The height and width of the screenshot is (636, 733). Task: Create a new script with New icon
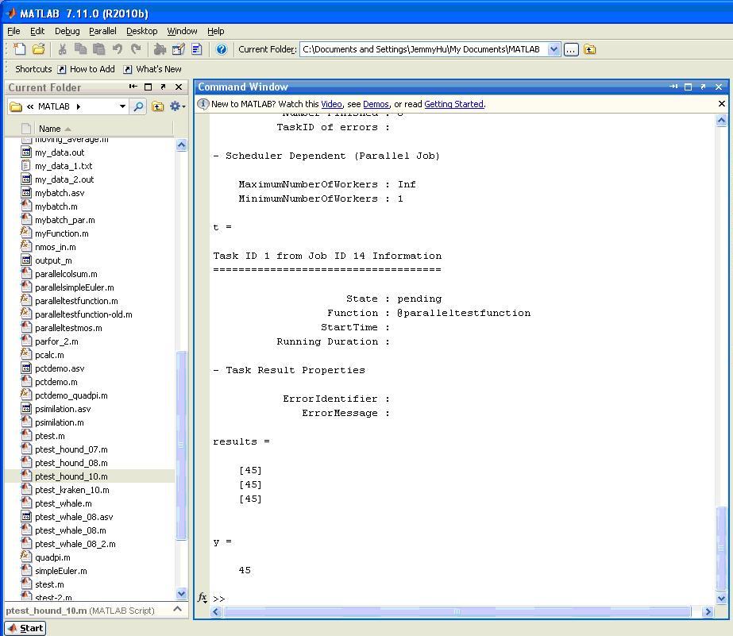20,49
